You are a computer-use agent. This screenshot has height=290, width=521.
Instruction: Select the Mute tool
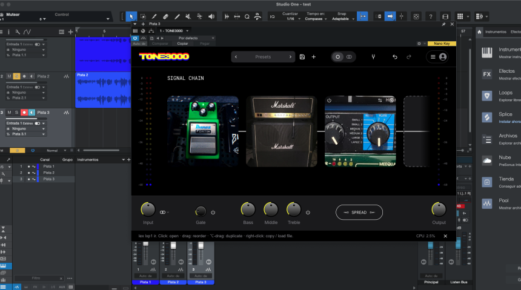(188, 16)
